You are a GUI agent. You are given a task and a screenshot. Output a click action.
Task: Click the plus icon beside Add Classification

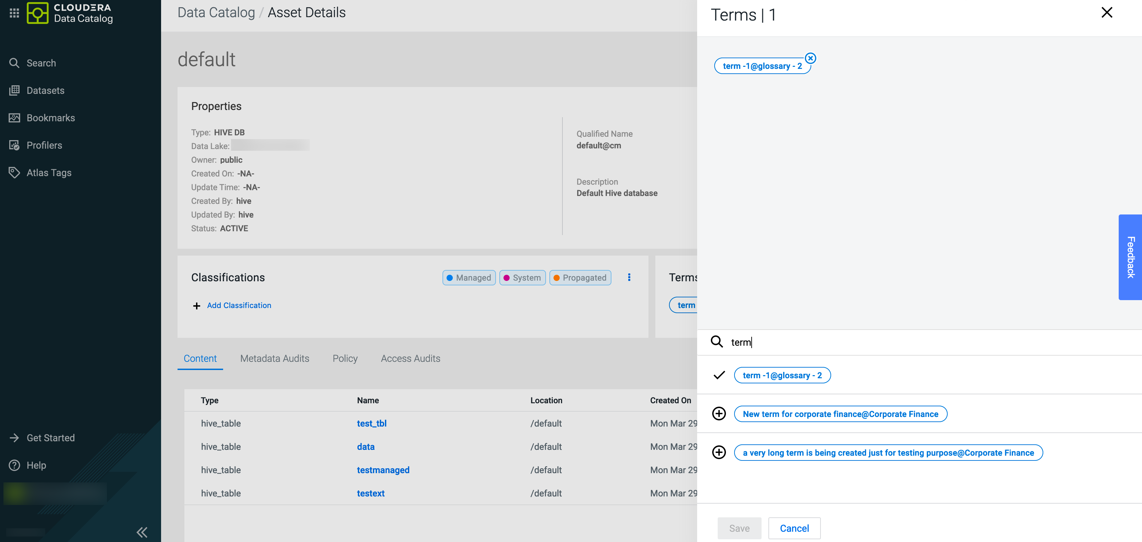tap(196, 306)
